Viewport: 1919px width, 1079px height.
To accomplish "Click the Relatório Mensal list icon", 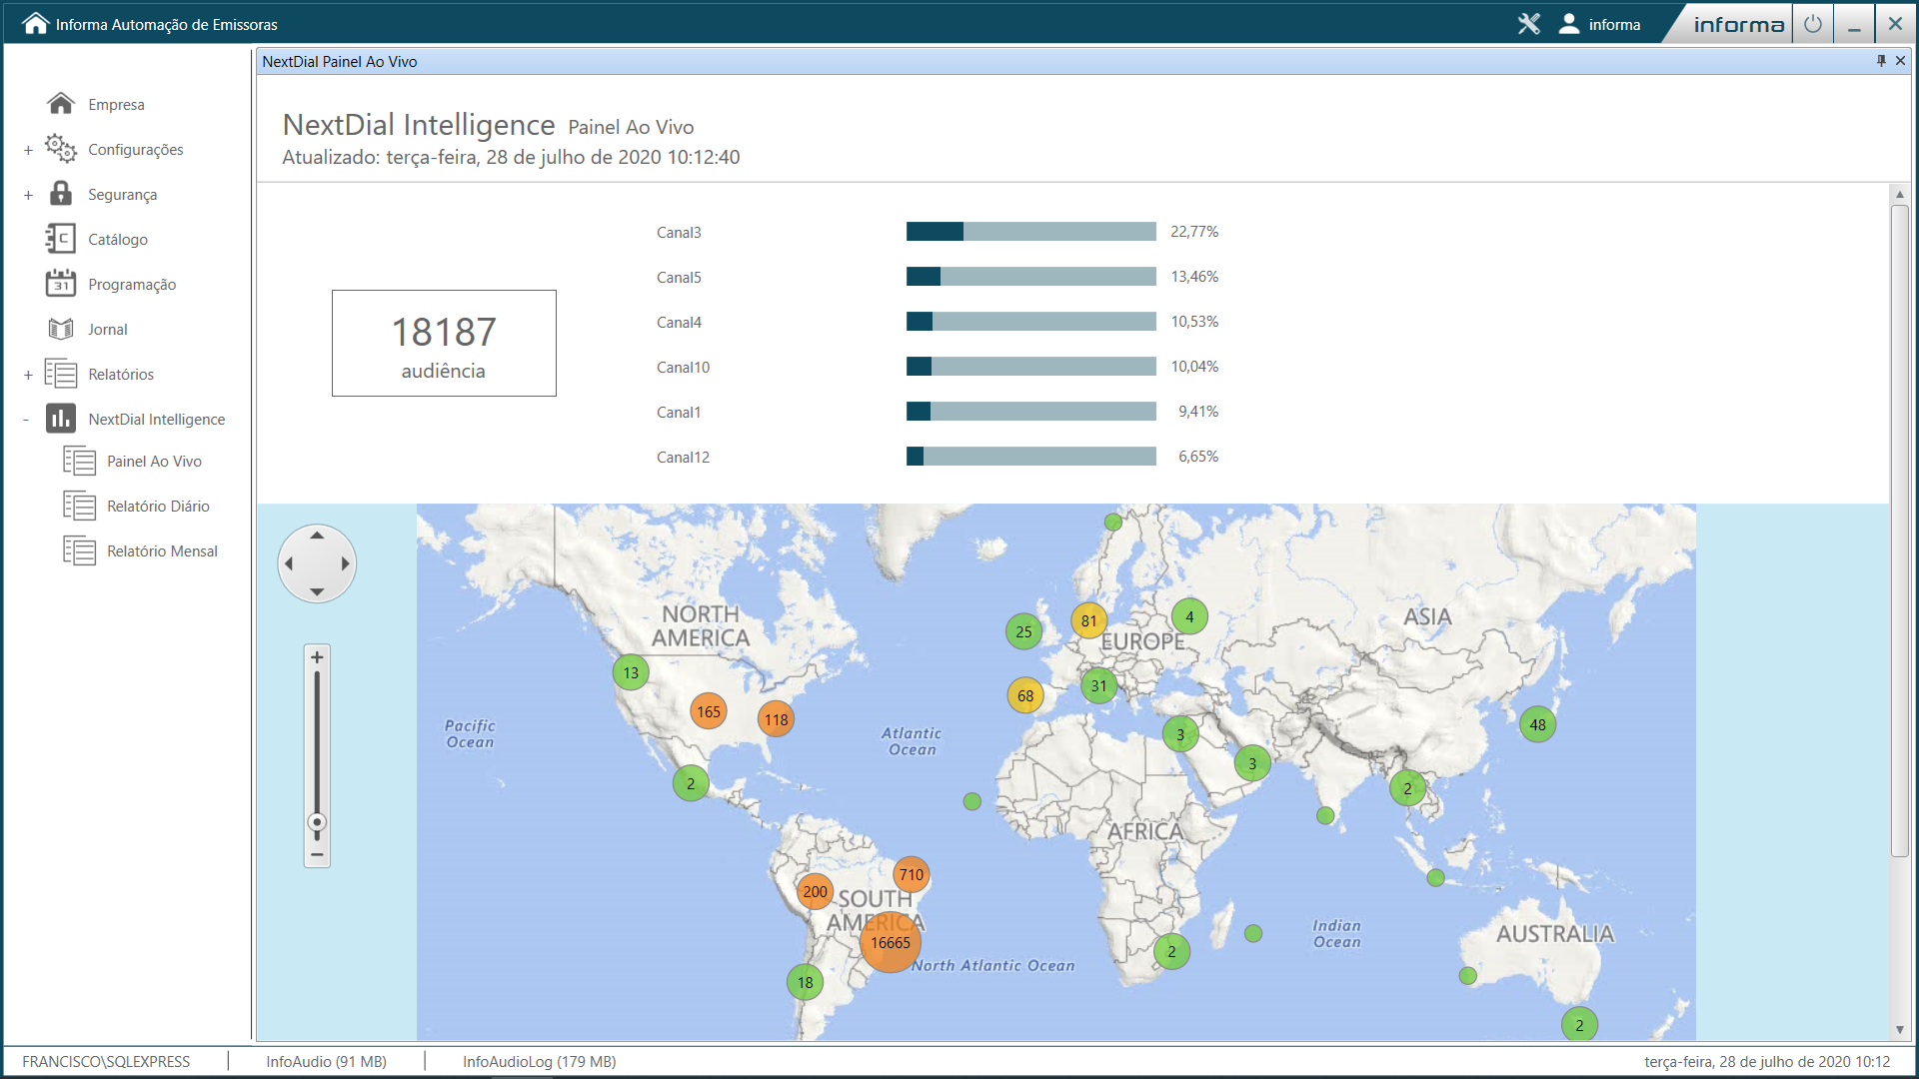I will 80,550.
